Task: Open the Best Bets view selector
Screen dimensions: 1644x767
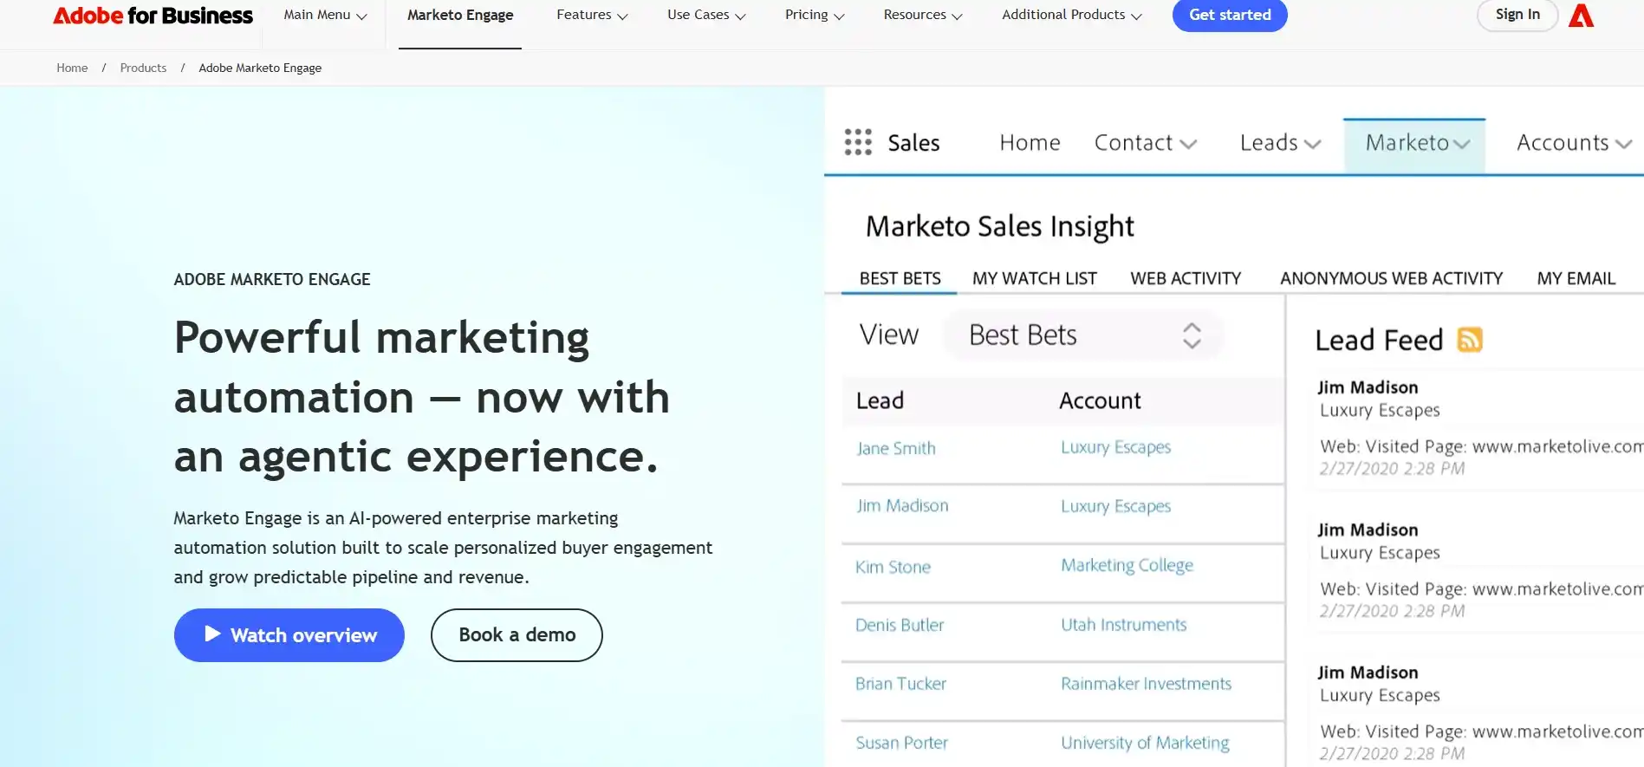Action: pyautogui.click(x=1083, y=335)
